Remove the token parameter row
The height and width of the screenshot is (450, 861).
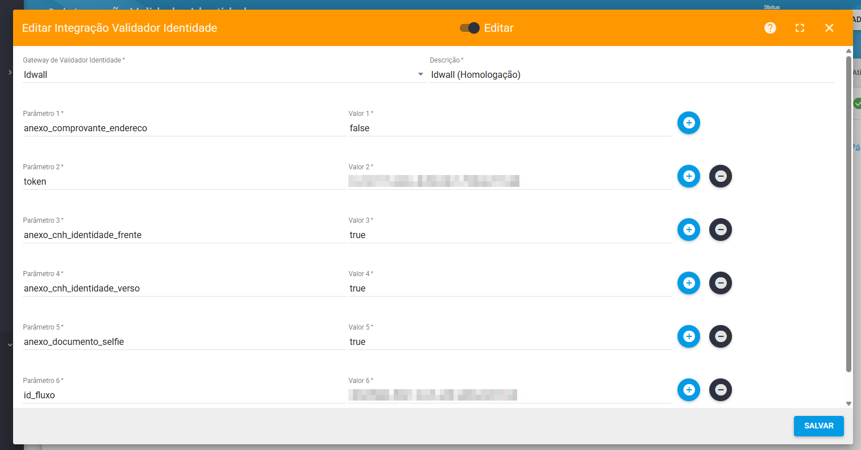click(x=721, y=176)
